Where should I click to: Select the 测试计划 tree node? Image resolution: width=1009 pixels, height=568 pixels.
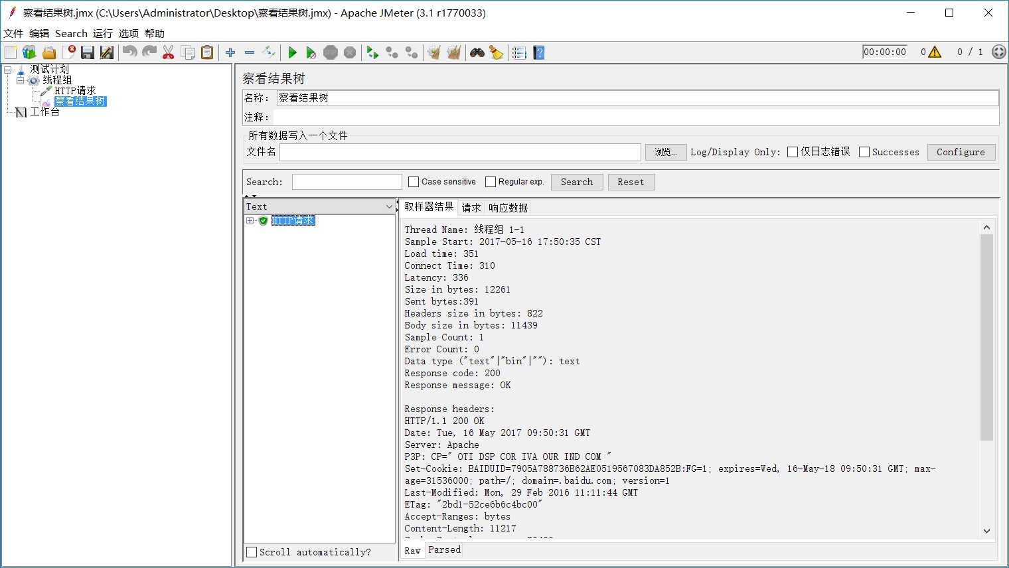tap(49, 69)
